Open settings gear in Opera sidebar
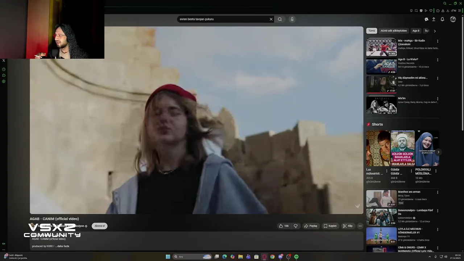Screen dimensions: 464x261 coord(4,81)
